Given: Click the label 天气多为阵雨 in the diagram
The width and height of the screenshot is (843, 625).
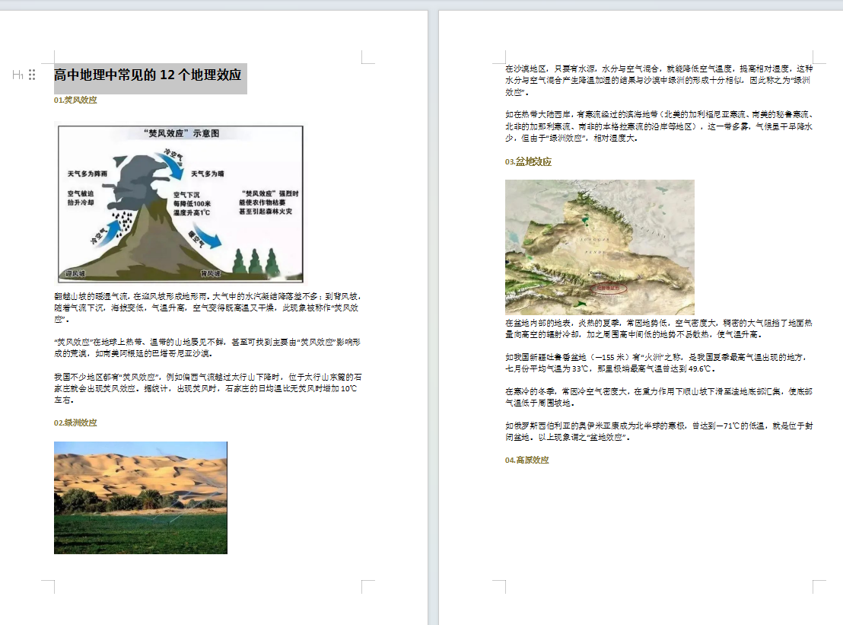Looking at the screenshot, I should coord(87,174).
